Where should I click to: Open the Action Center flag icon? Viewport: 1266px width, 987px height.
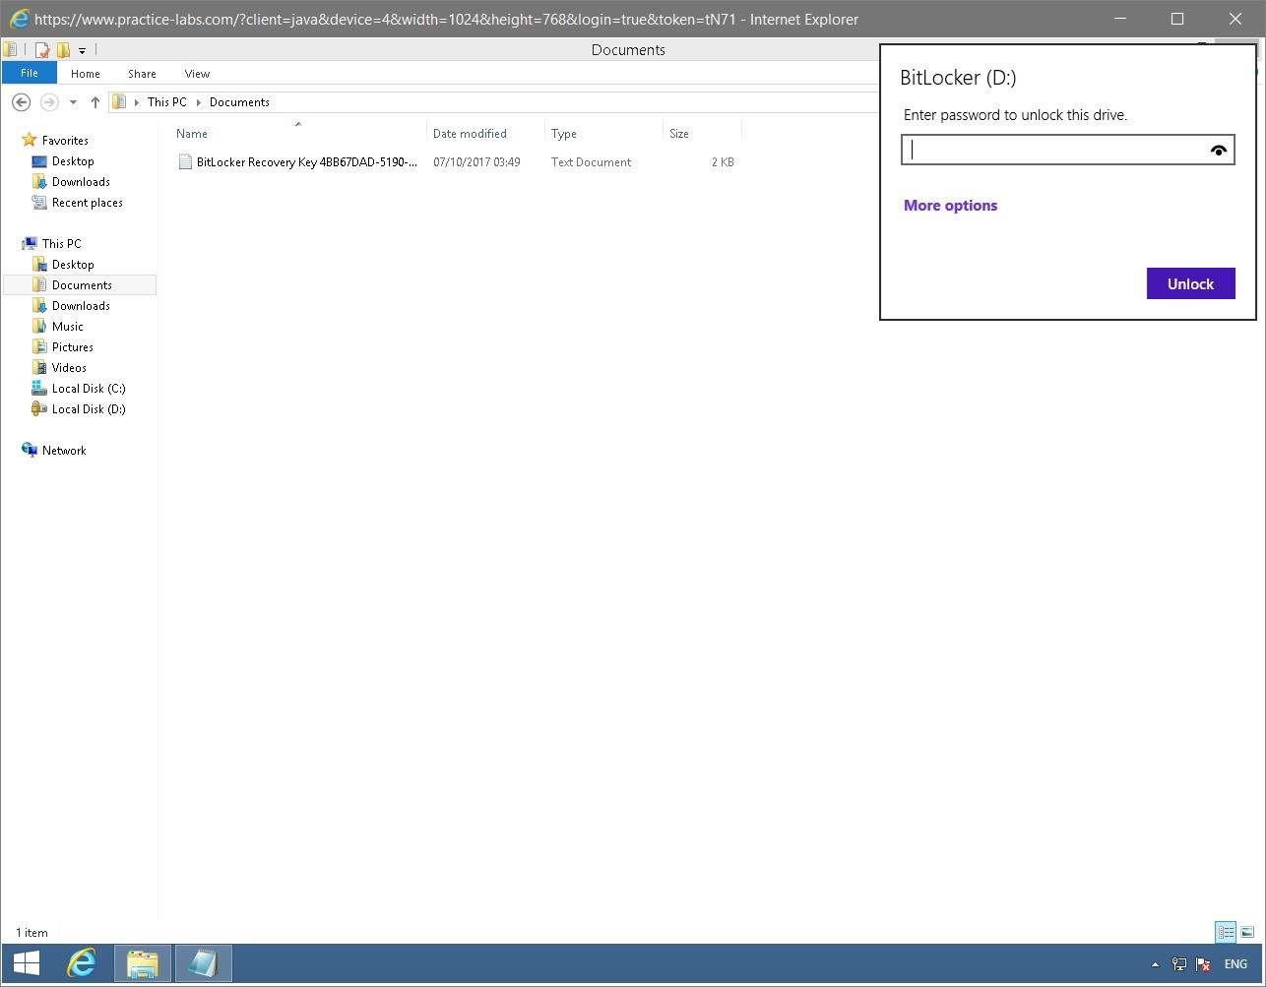pos(1203,965)
